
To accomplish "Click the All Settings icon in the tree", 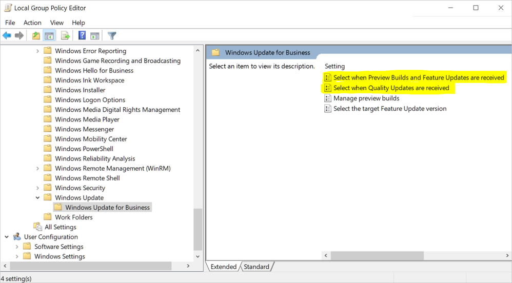I will tap(38, 227).
